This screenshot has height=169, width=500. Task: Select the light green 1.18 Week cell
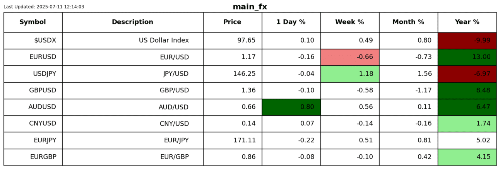point(349,74)
